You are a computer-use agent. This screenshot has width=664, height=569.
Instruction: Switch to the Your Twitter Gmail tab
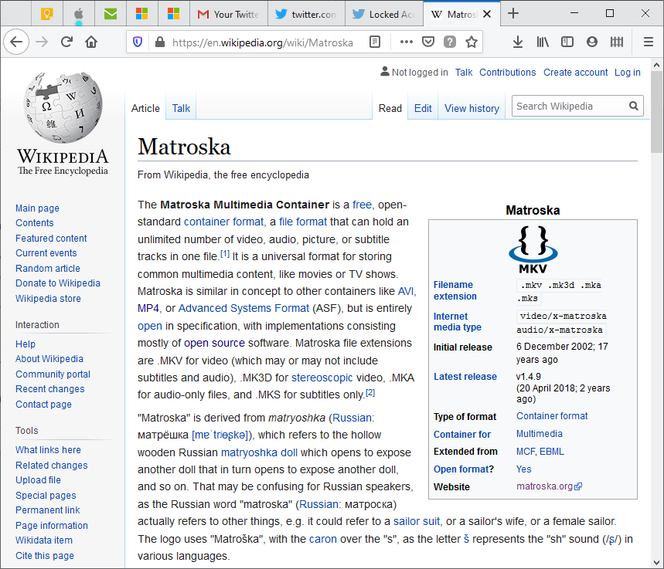click(229, 14)
